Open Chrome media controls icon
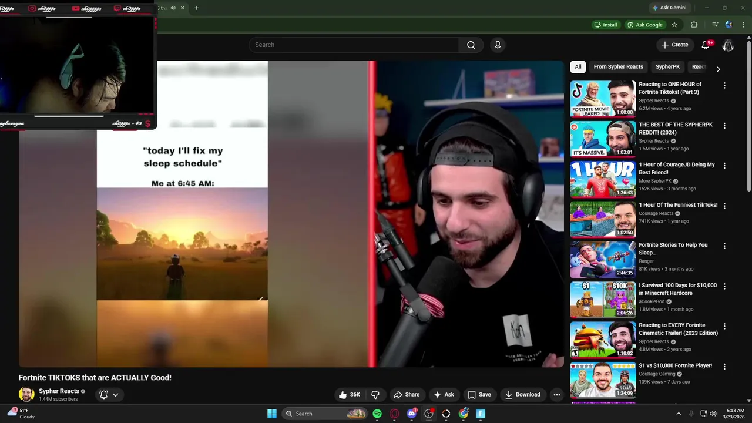The height and width of the screenshot is (423, 752). (715, 25)
